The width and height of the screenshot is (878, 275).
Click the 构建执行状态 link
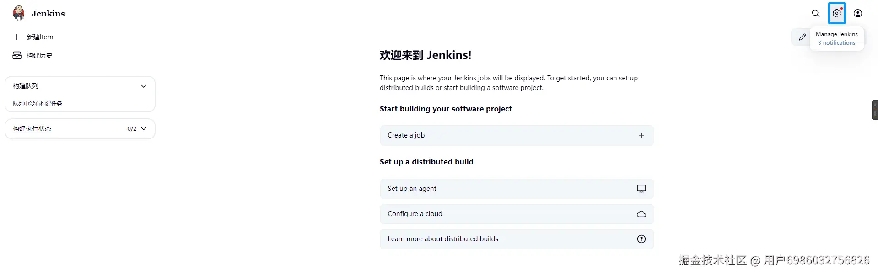[x=32, y=129]
